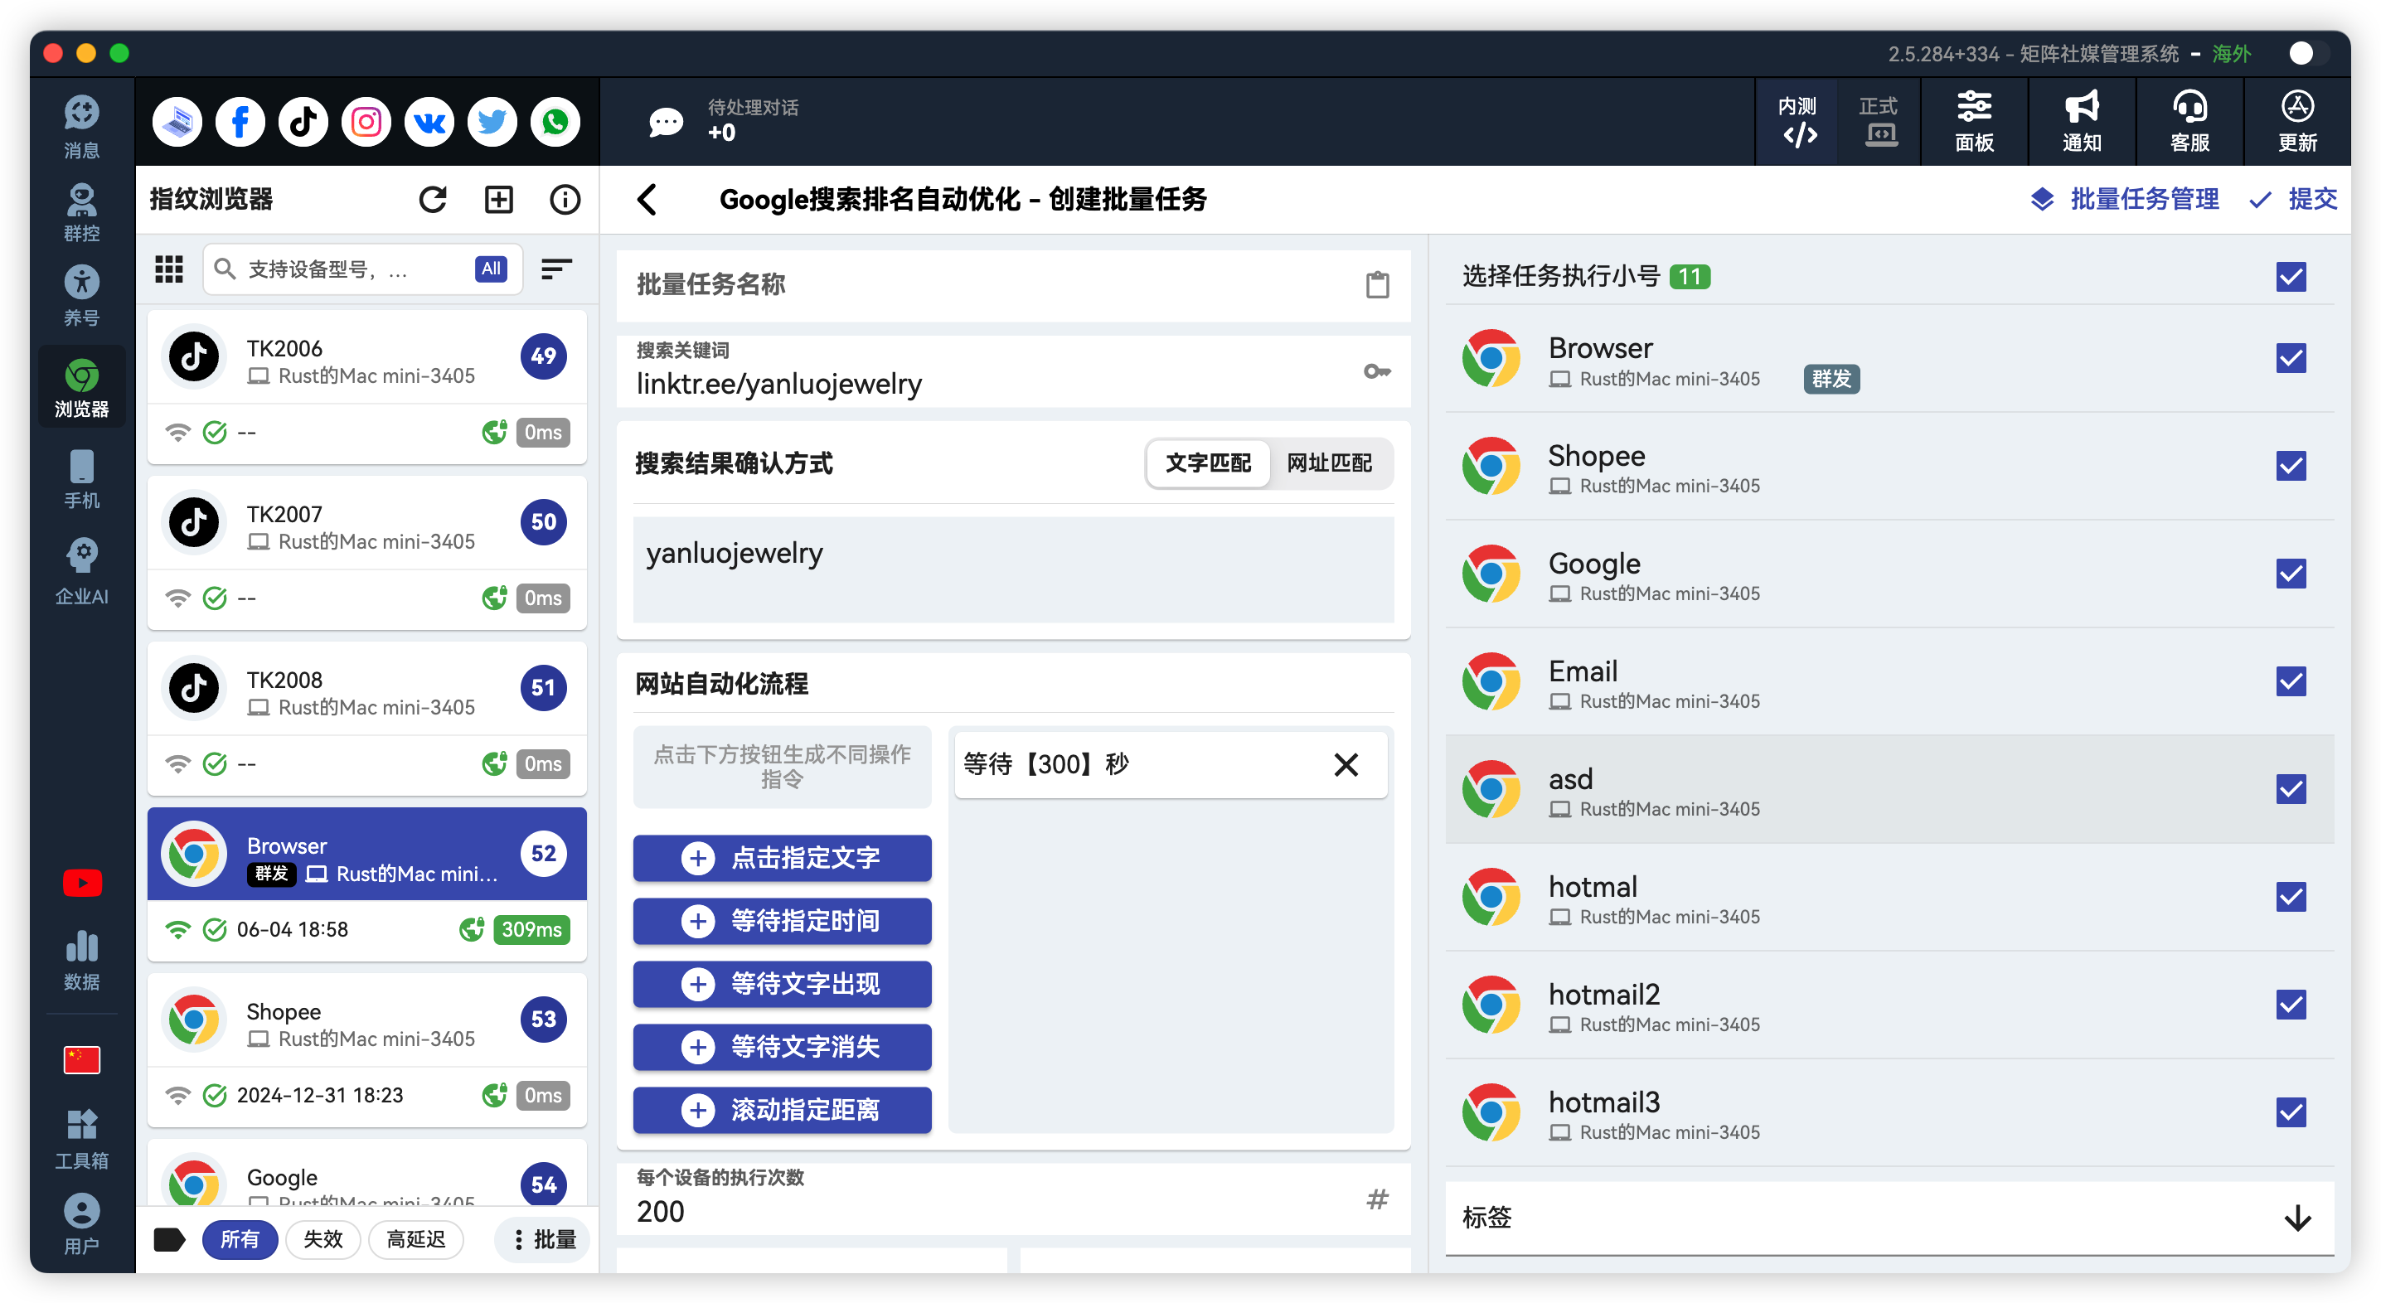
Task: Edit the yanluojewelry match text field
Action: pyautogui.click(x=1013, y=569)
